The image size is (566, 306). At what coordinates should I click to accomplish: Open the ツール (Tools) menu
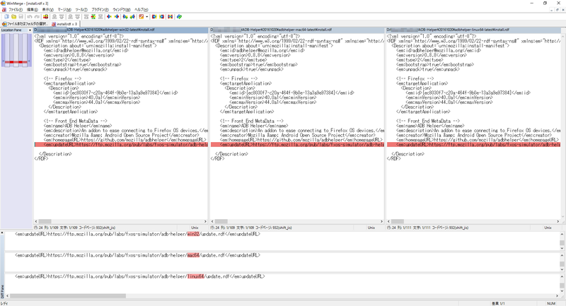pos(81,10)
